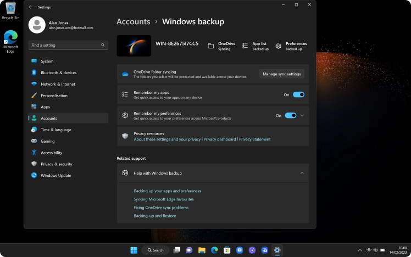The width and height of the screenshot is (411, 257).
Task: Click the App list icon in header
Action: coord(245,46)
